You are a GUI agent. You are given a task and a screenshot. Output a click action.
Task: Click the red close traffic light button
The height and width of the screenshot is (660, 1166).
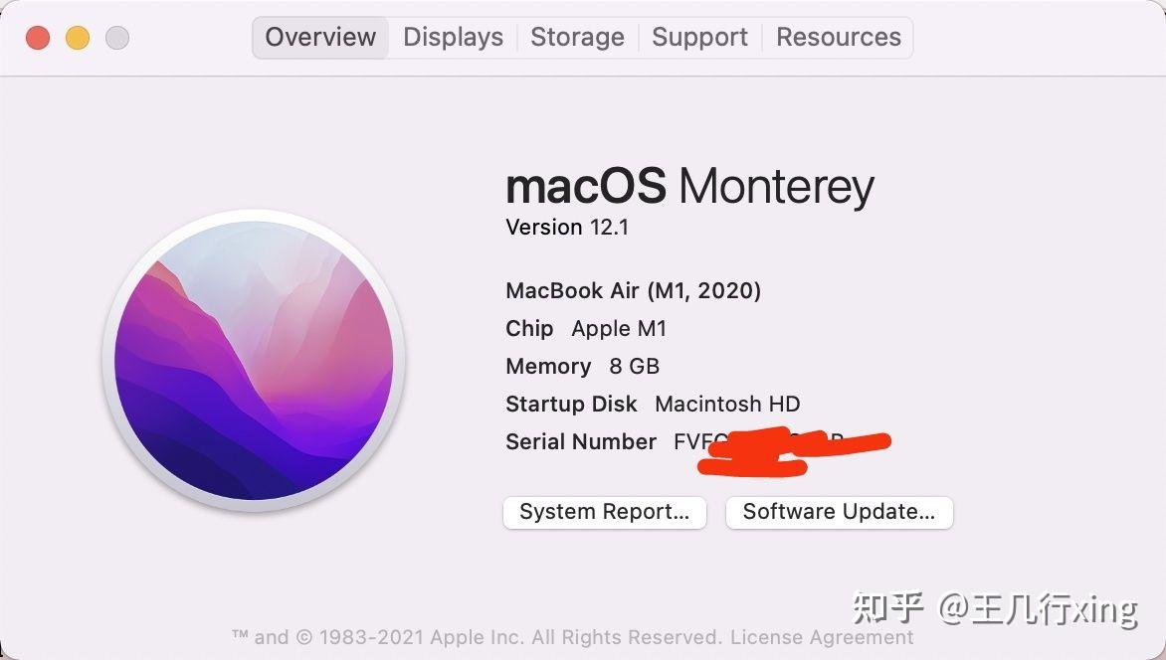[x=37, y=37]
